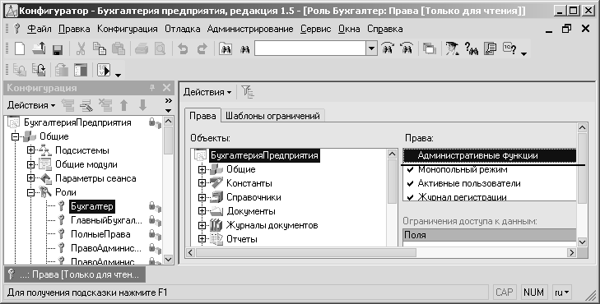Image resolution: width=600 pixels, height=304 pixels.
Task: Click the Open file toolbar icon
Action: [39, 48]
